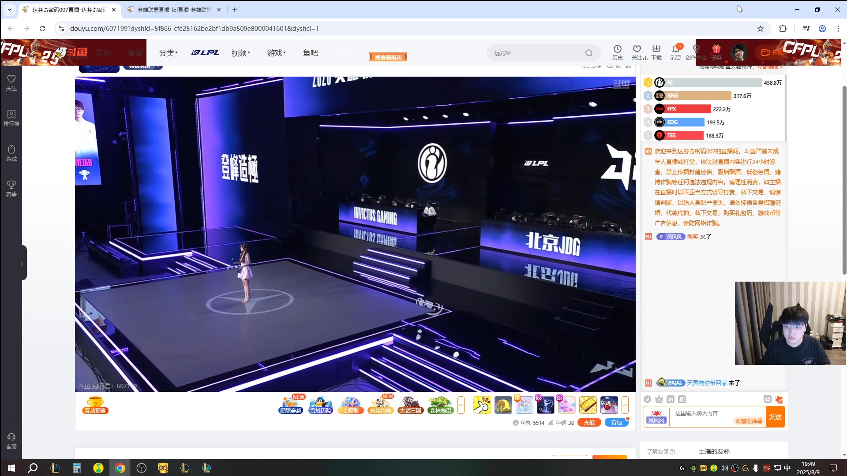Viewport: 847px width, 476px height.
Task: Open Windows Start menu
Action: [x=11, y=468]
